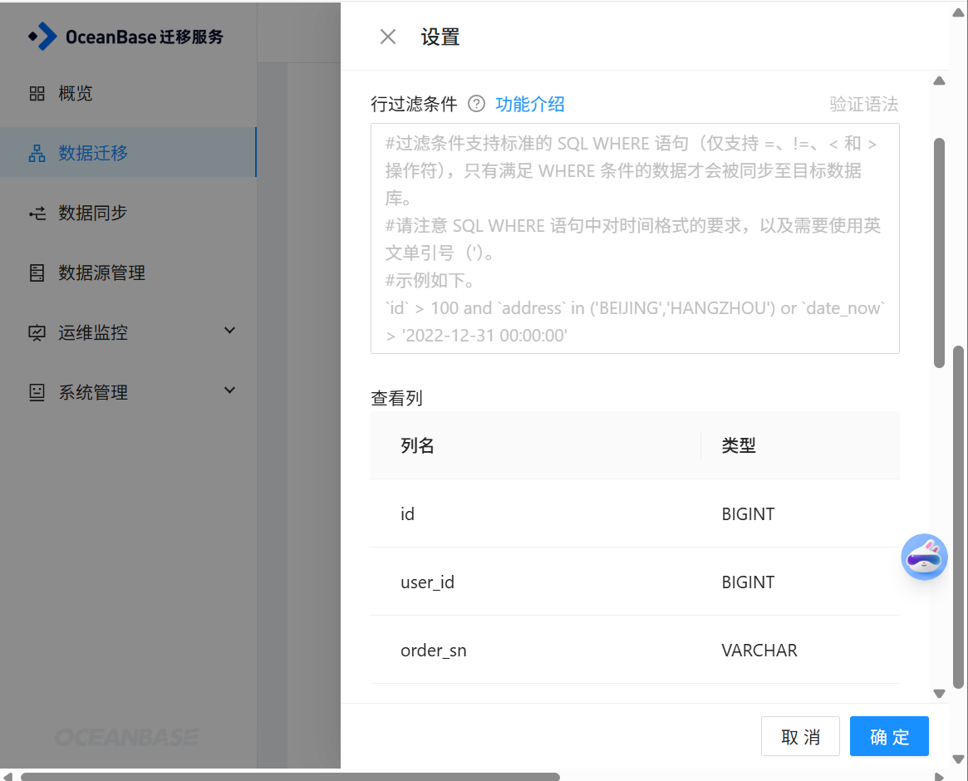Click the help question mark icon
The width and height of the screenshot is (968, 781).
[476, 104]
